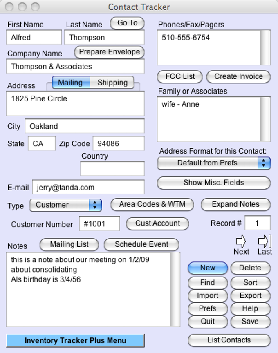Expand Notes button
Viewport: 278px width, 353px height.
[235, 204]
